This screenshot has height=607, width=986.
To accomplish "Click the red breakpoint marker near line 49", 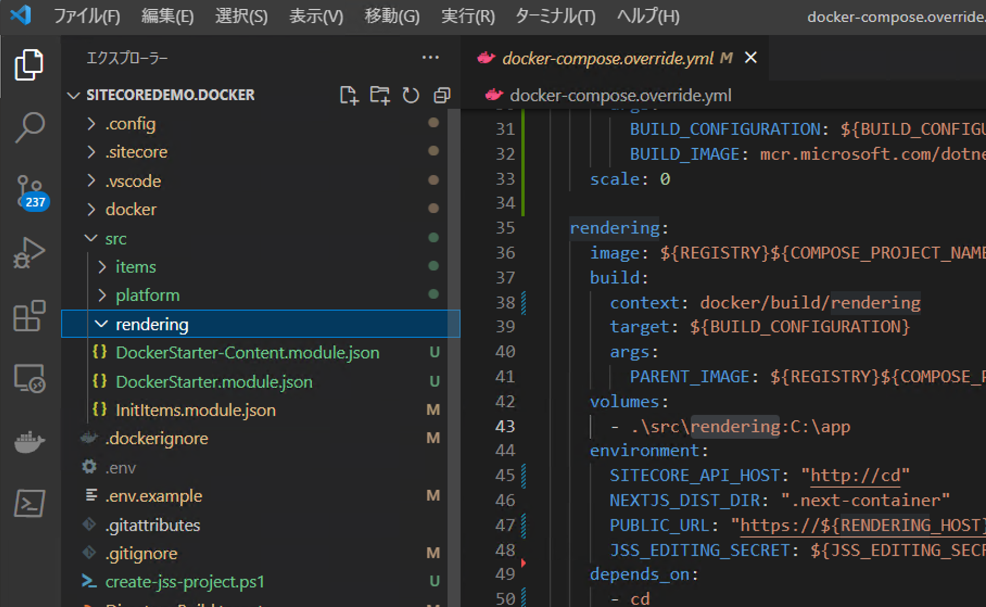I will pyautogui.click(x=523, y=562).
